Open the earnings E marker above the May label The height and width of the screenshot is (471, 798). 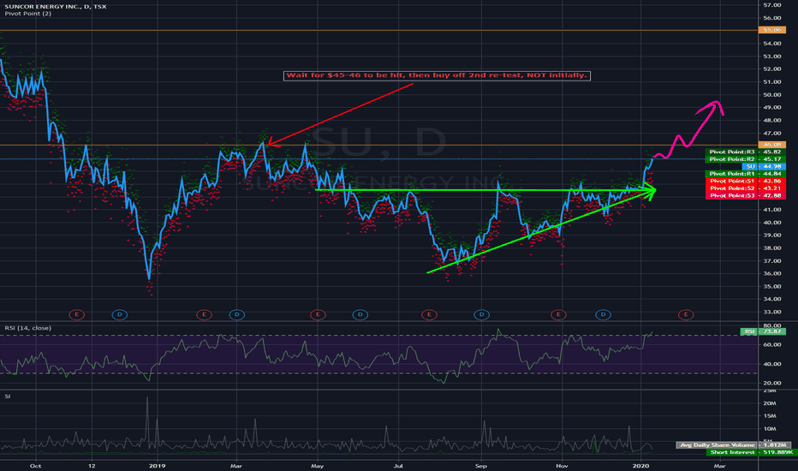(318, 314)
